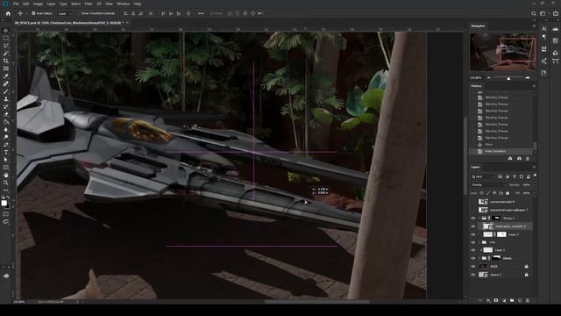
Task: Open Layers panel flyout menu
Action: (x=534, y=167)
